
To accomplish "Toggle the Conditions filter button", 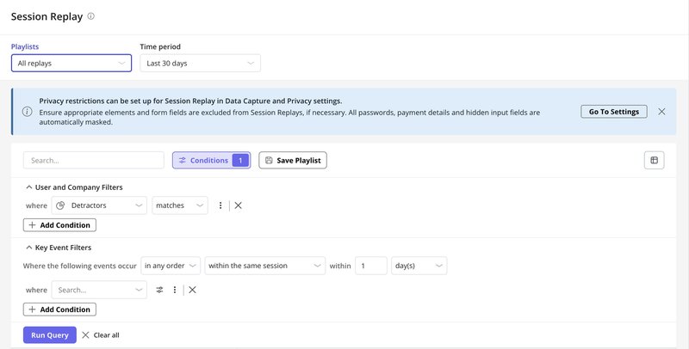I will click(x=211, y=161).
